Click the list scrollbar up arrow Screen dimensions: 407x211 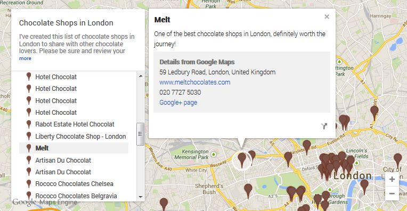coord(141,76)
